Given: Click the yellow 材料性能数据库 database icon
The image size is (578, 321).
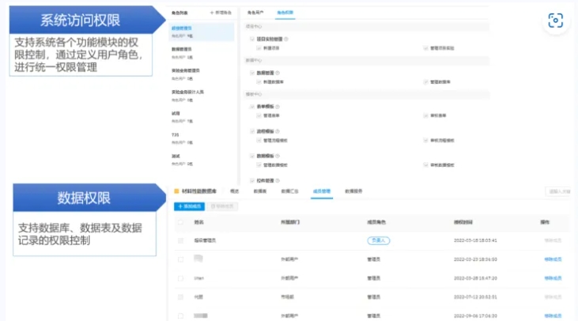Looking at the screenshot, I should click(176, 191).
